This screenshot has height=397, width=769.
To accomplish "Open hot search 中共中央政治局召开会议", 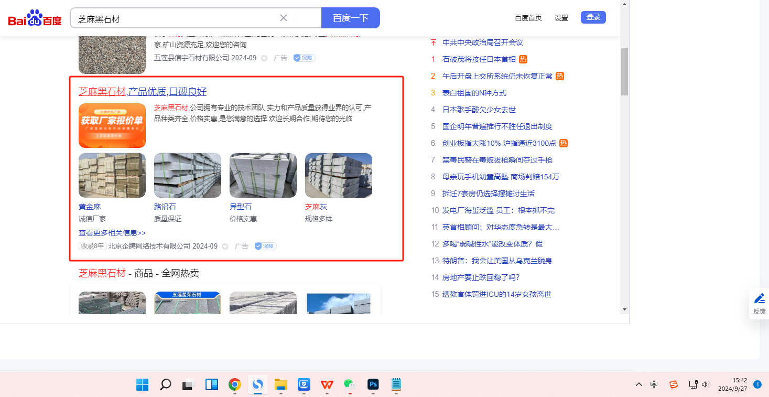I will (483, 42).
